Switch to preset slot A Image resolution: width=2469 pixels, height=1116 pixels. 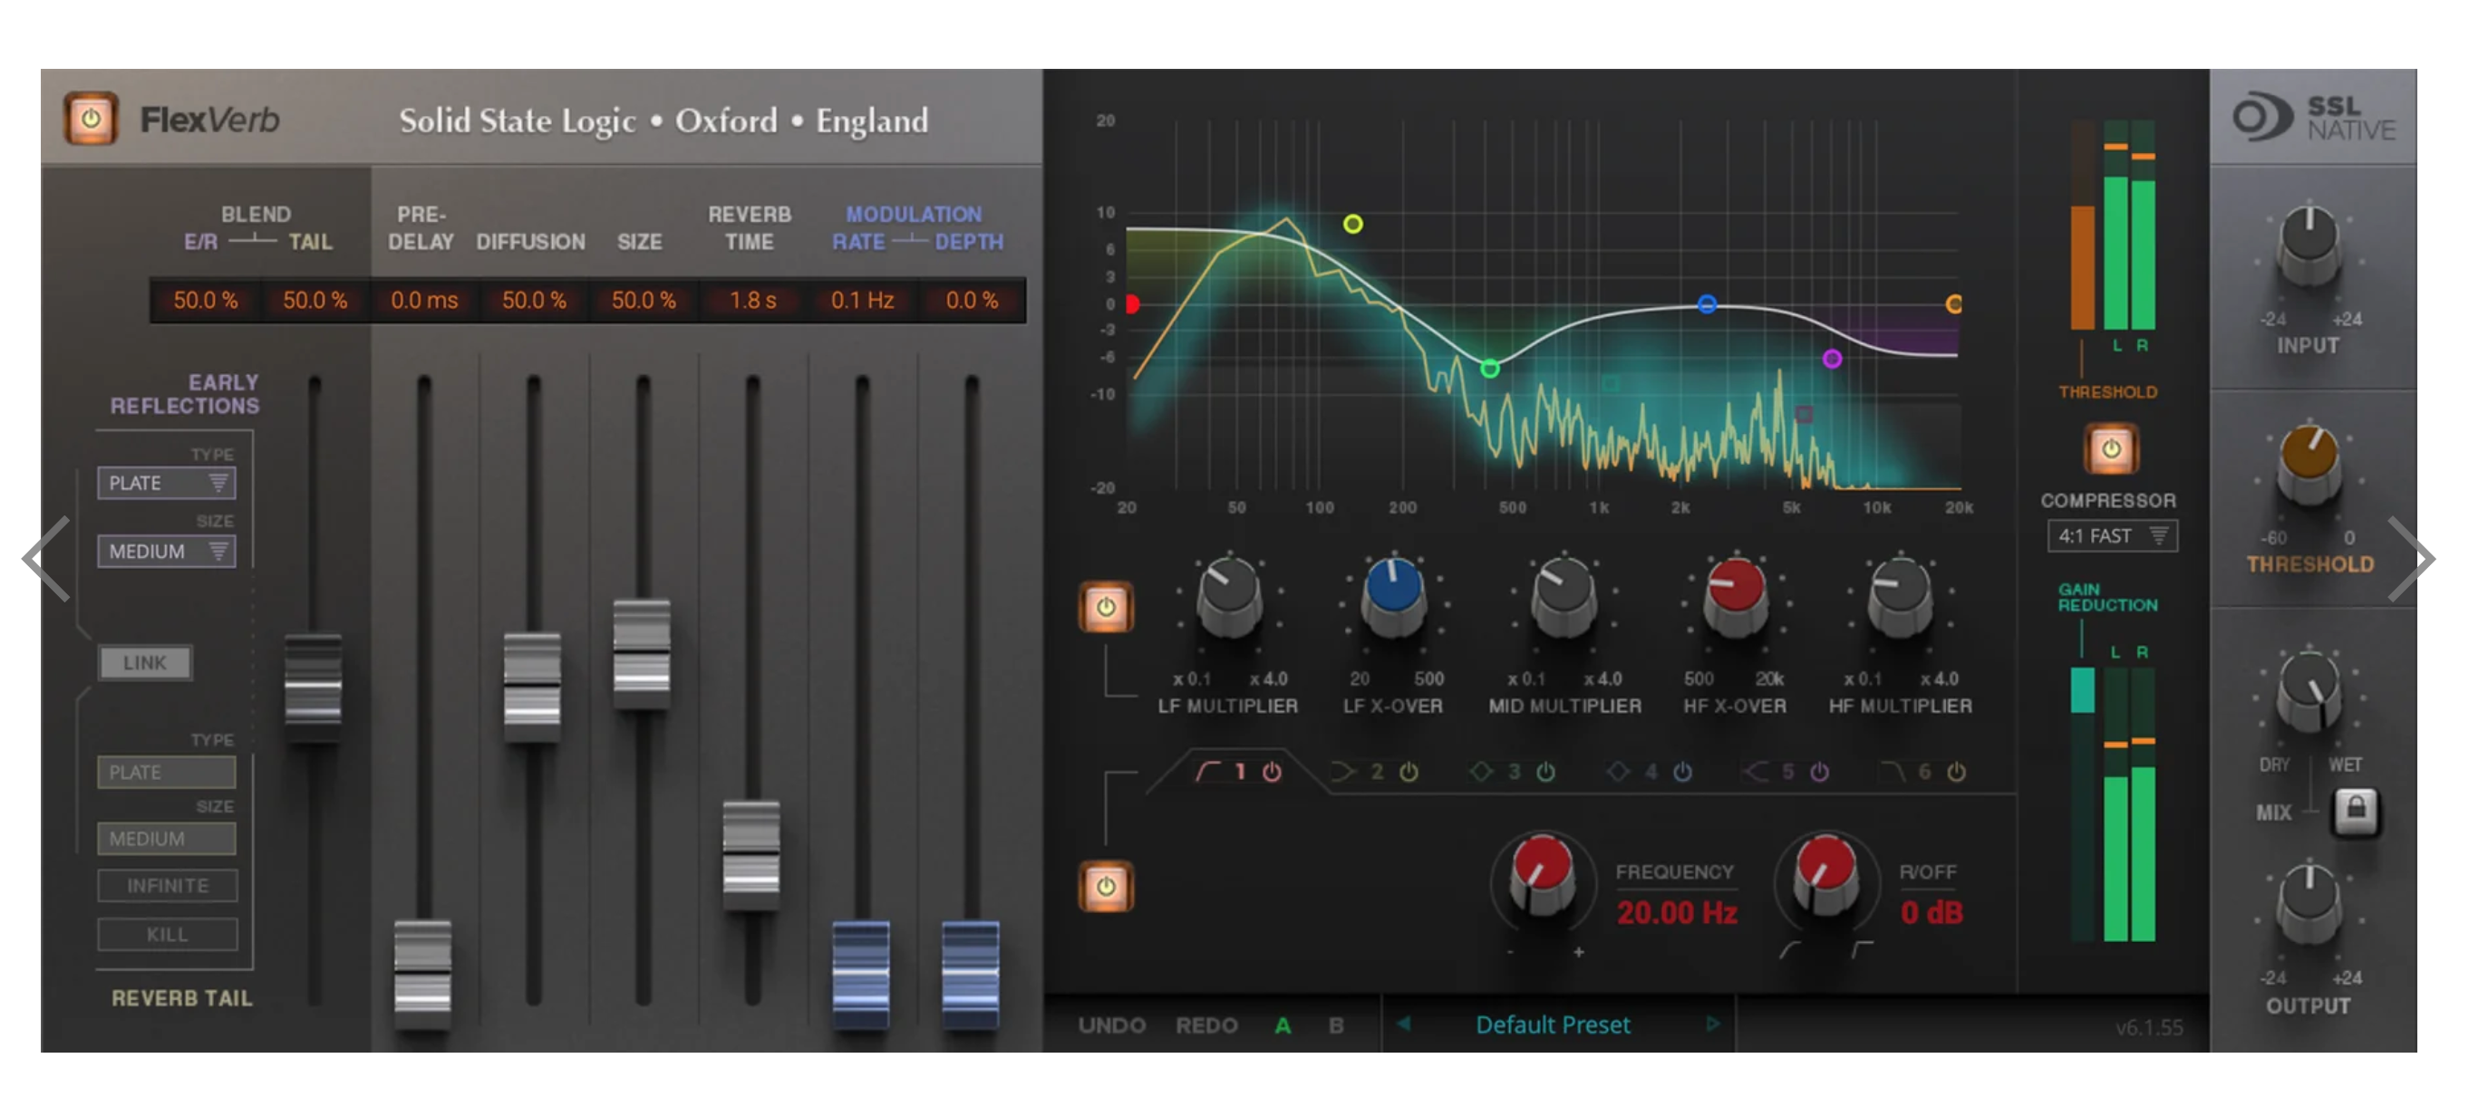coord(1283,1026)
